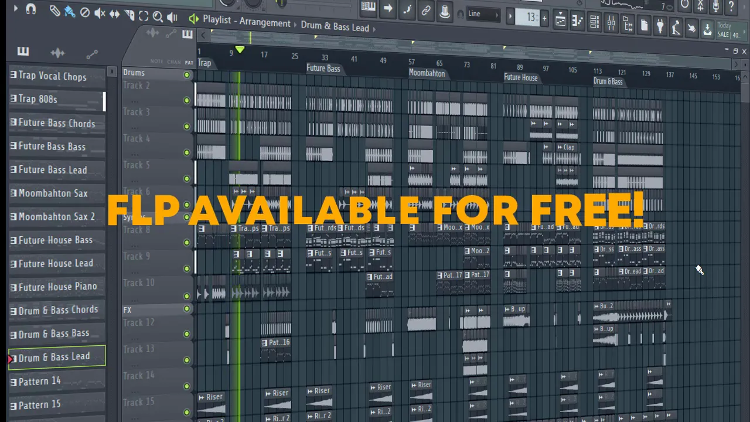Select the Zoom magnifier tool
This screenshot has width=750, height=422.
pyautogui.click(x=158, y=17)
